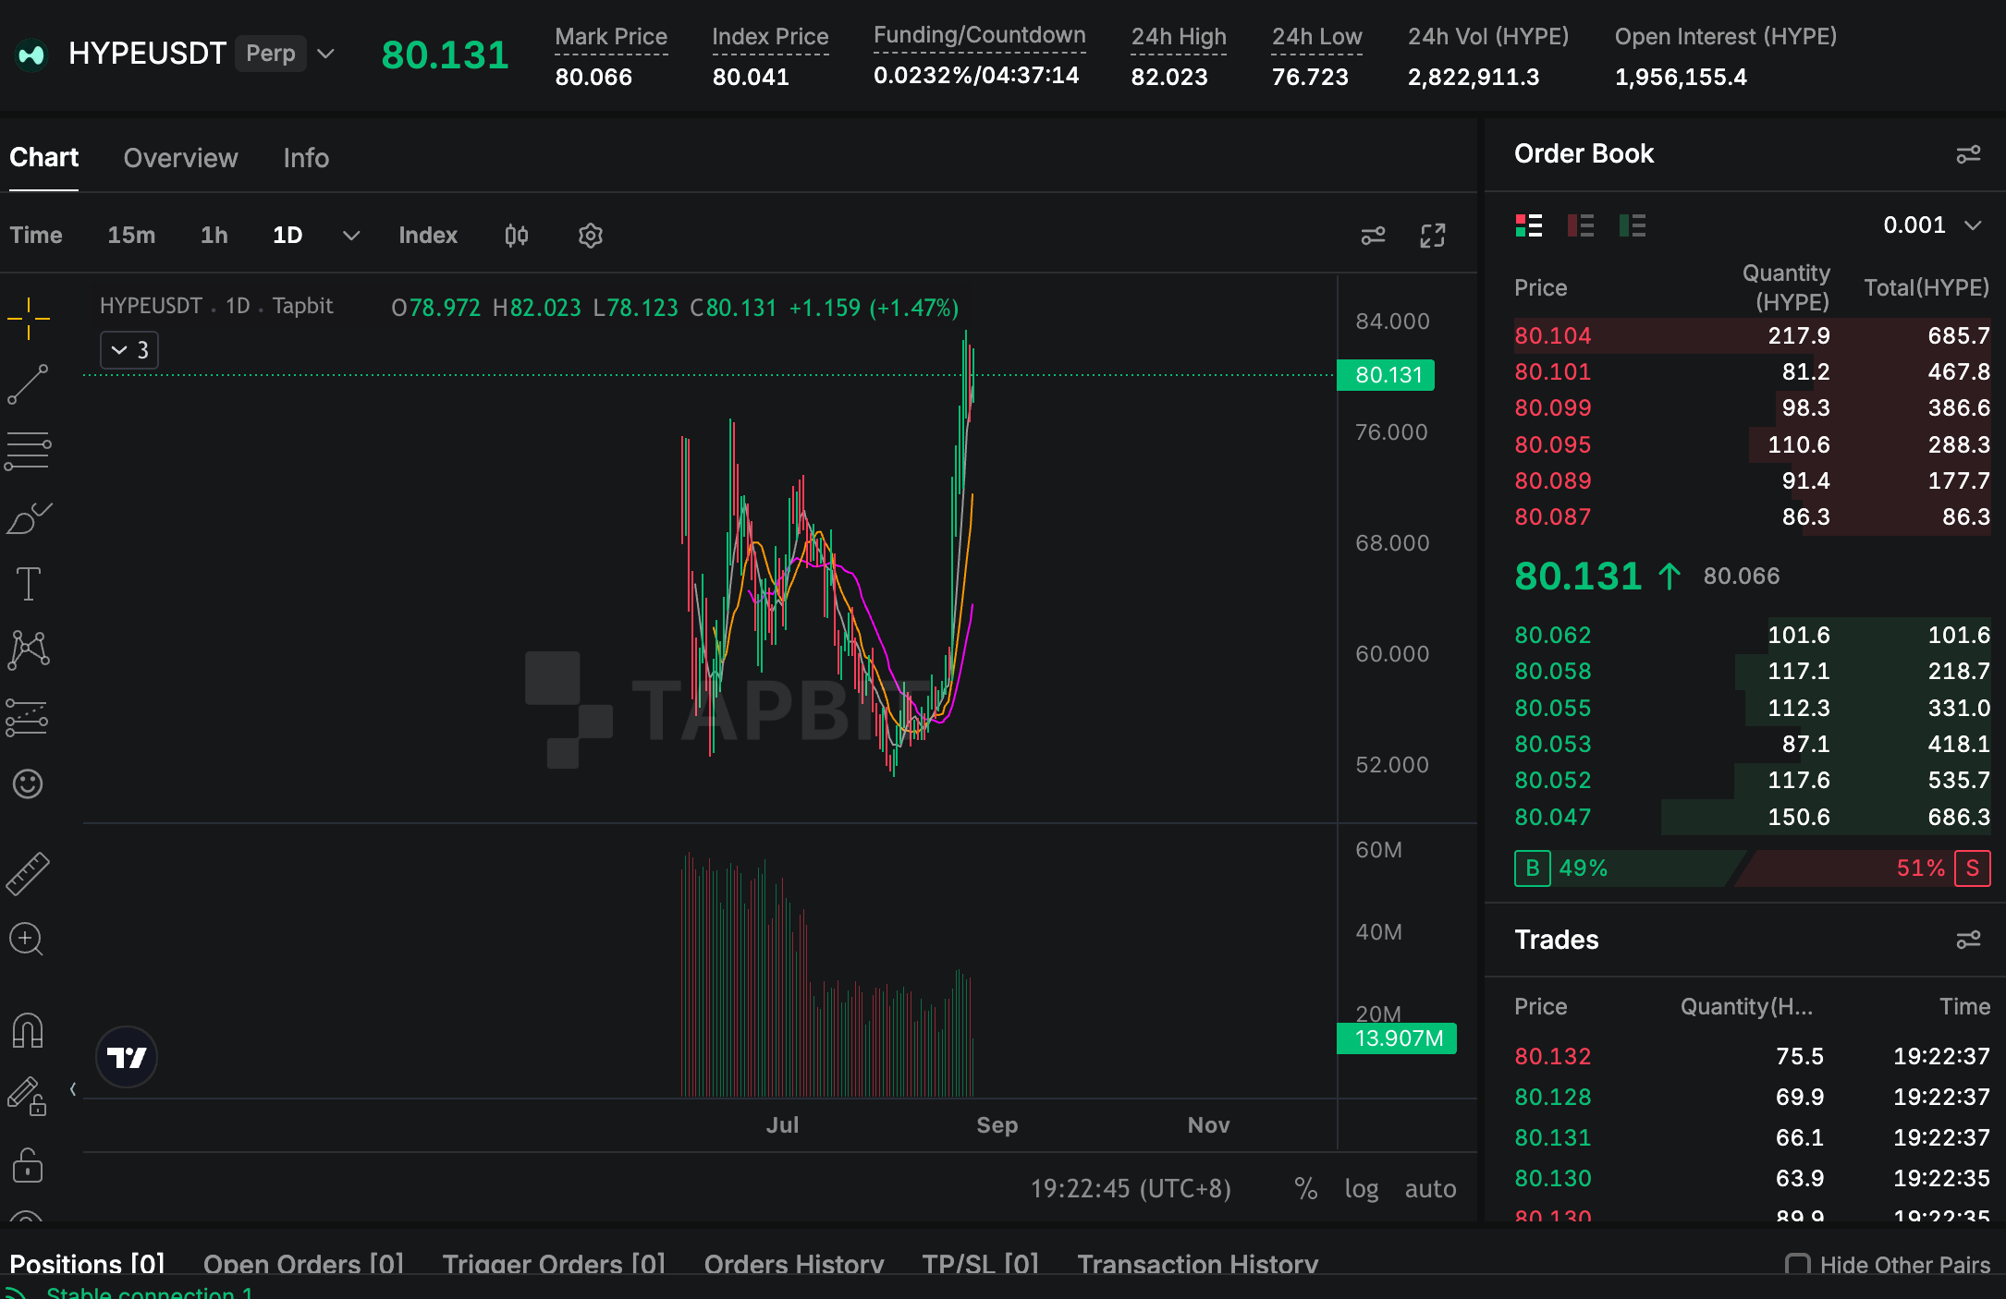Screen dimensions: 2006x1299
Task: Click the 19:22:45 (UTC+8) timezone selector
Action: click(x=1131, y=1189)
